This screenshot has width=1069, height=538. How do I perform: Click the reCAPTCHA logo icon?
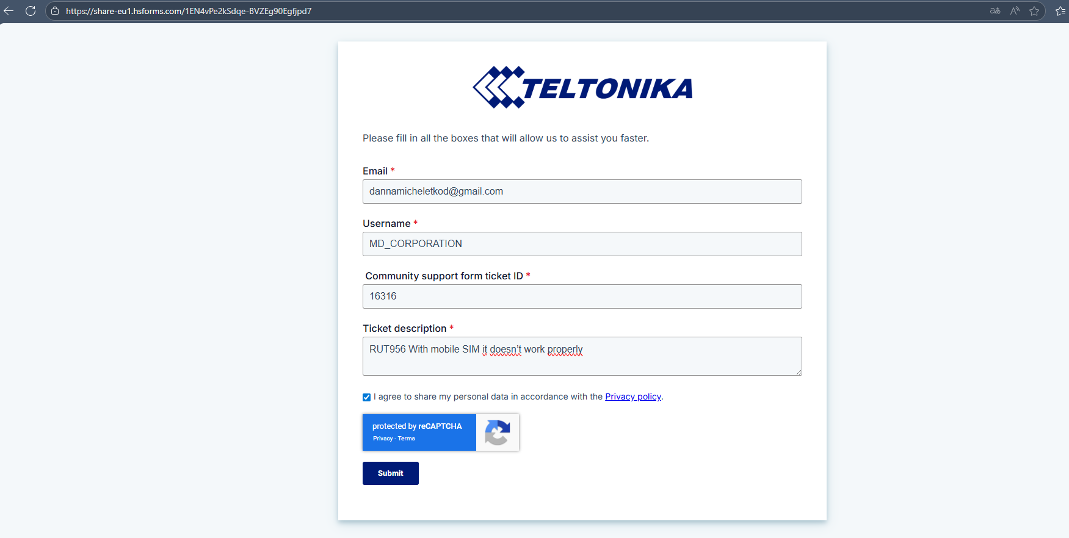pos(498,432)
